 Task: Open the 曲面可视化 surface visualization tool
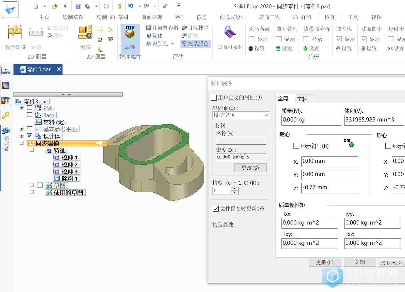(230, 38)
